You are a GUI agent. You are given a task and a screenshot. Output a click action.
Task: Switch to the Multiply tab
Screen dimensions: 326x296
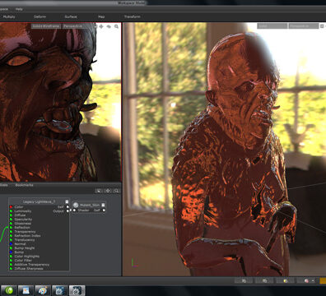click(x=9, y=16)
